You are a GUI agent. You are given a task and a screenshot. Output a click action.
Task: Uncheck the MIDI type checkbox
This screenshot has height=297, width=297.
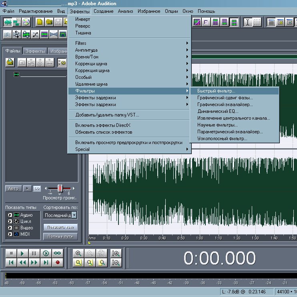click(x=10, y=234)
